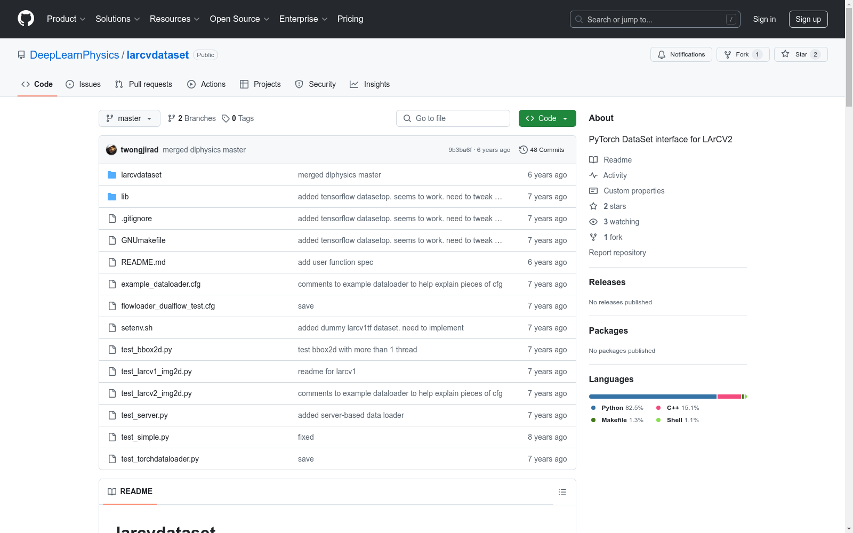
Task: Open the Projects tab
Action: (x=260, y=84)
